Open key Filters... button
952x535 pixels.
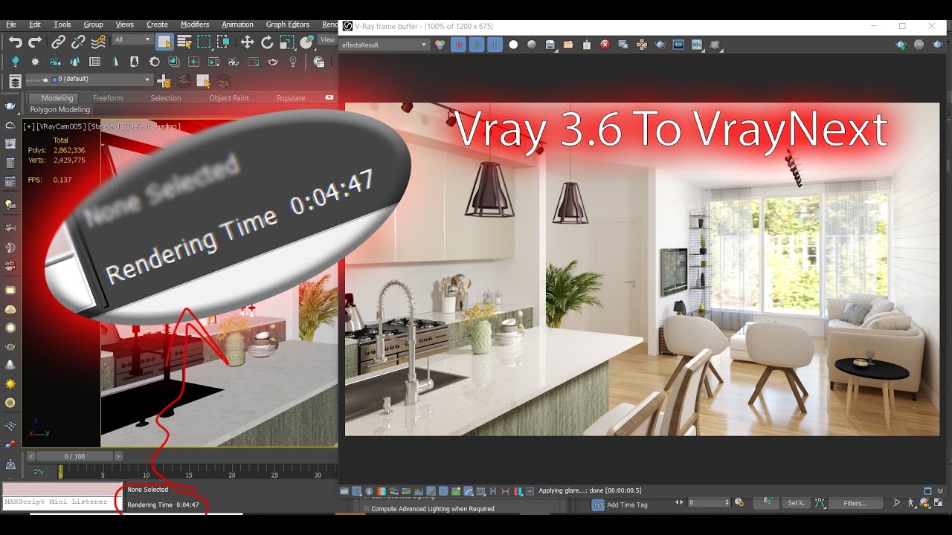(855, 503)
